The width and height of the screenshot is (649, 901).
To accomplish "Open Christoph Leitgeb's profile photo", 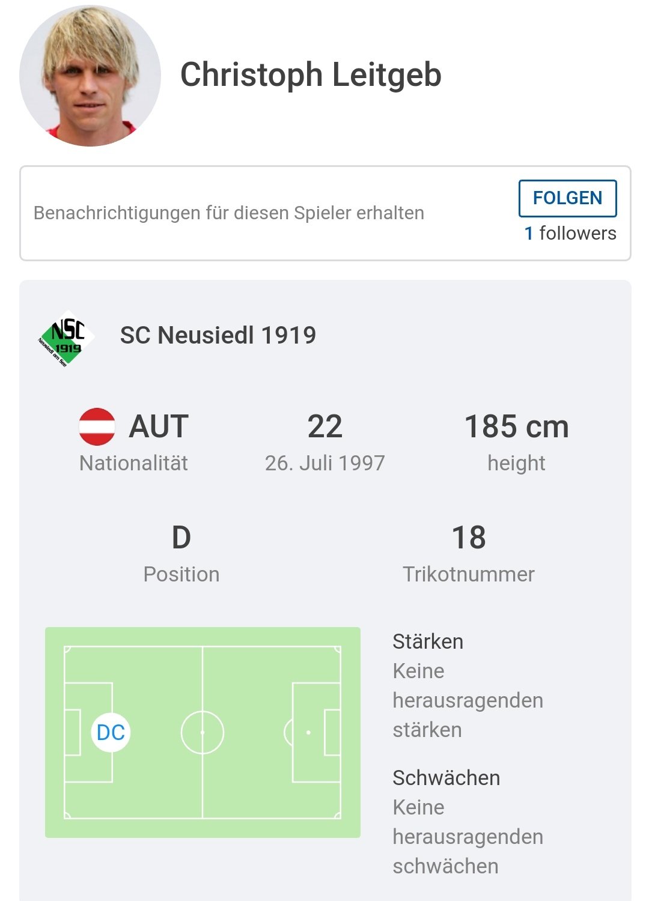I will point(90,75).
